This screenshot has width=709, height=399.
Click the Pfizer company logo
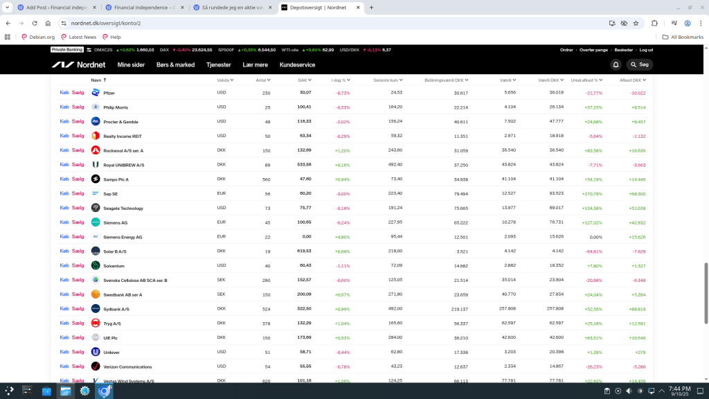coord(96,93)
